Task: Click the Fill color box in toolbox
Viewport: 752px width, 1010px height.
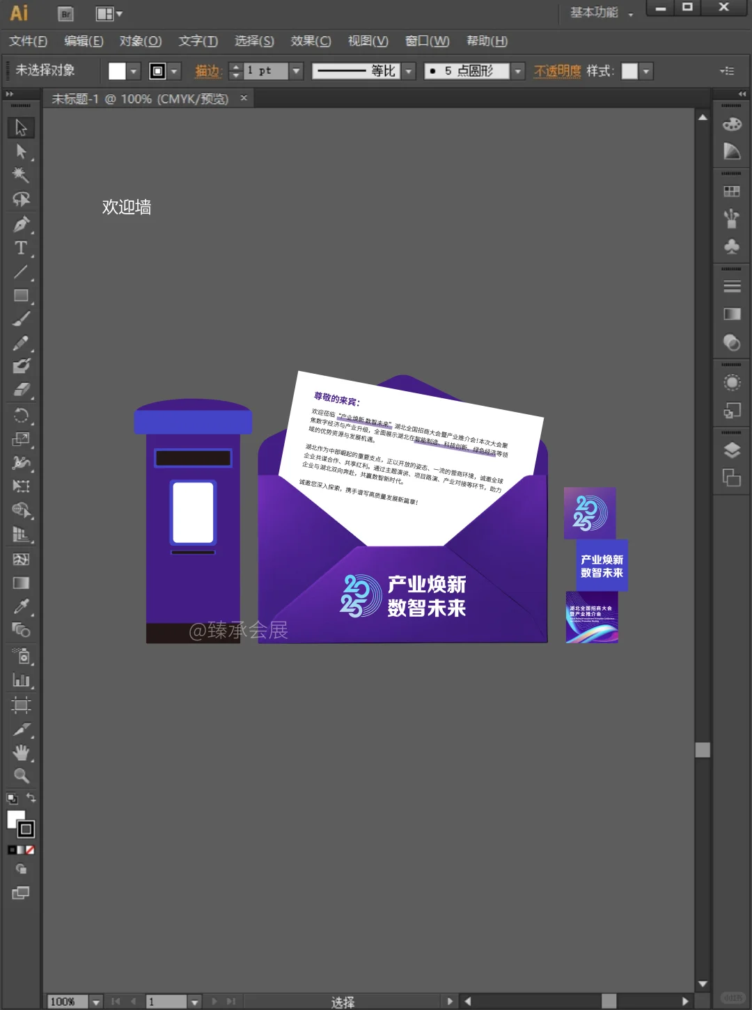Action: (15, 819)
